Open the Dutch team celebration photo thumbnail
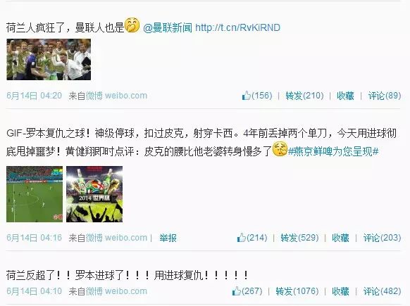Image resolution: width=410 pixels, height=306 pixels. (x=49, y=60)
